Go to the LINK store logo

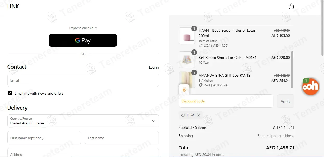tap(13, 6)
